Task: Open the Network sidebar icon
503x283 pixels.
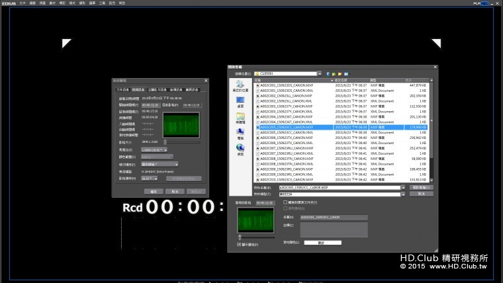Action: [x=240, y=149]
